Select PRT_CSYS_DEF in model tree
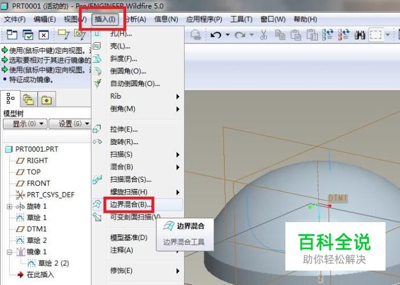 point(50,195)
